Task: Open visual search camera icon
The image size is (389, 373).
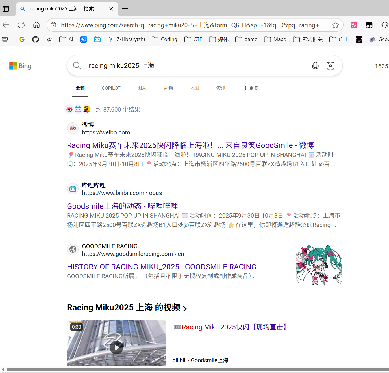Action: pyautogui.click(x=330, y=66)
